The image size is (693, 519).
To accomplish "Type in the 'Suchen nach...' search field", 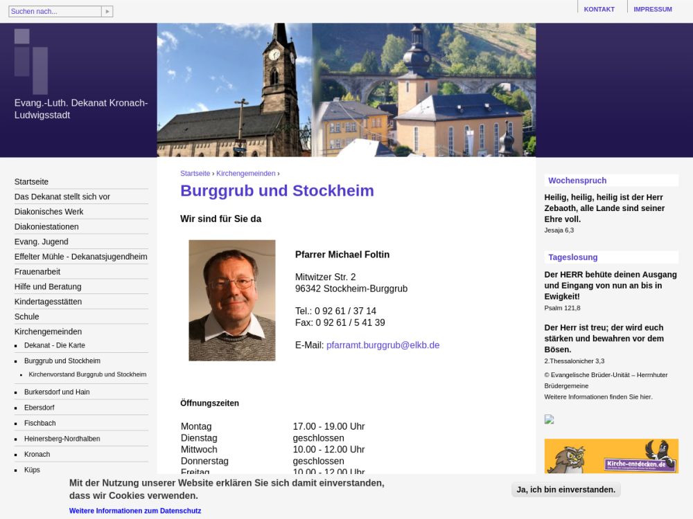I will click(x=55, y=11).
